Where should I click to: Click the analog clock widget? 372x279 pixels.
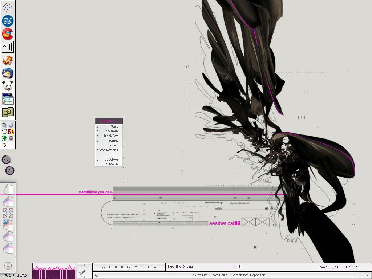84,271
